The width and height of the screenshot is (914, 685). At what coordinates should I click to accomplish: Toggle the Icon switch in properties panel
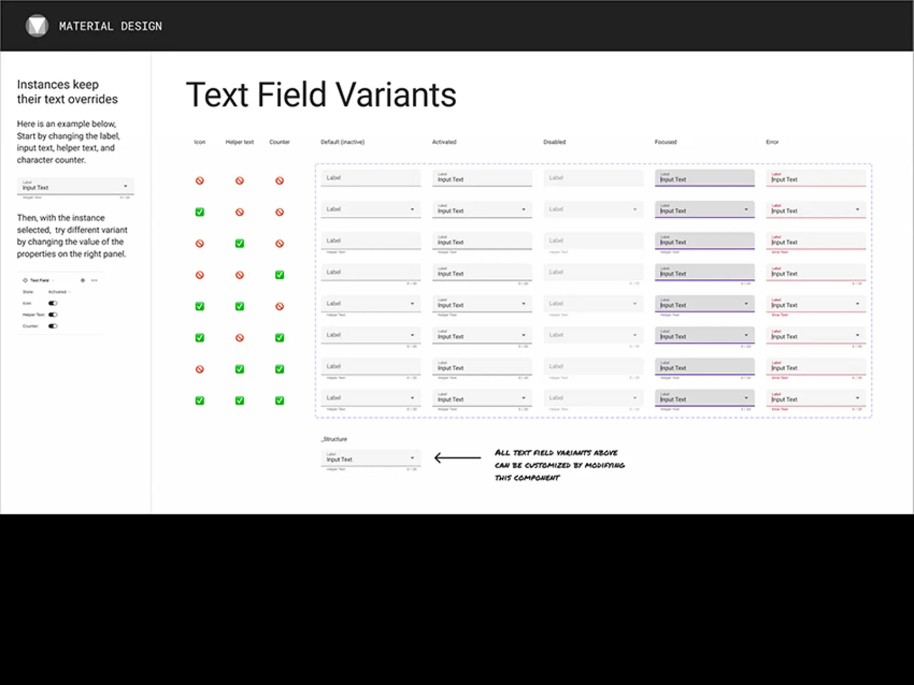[53, 303]
